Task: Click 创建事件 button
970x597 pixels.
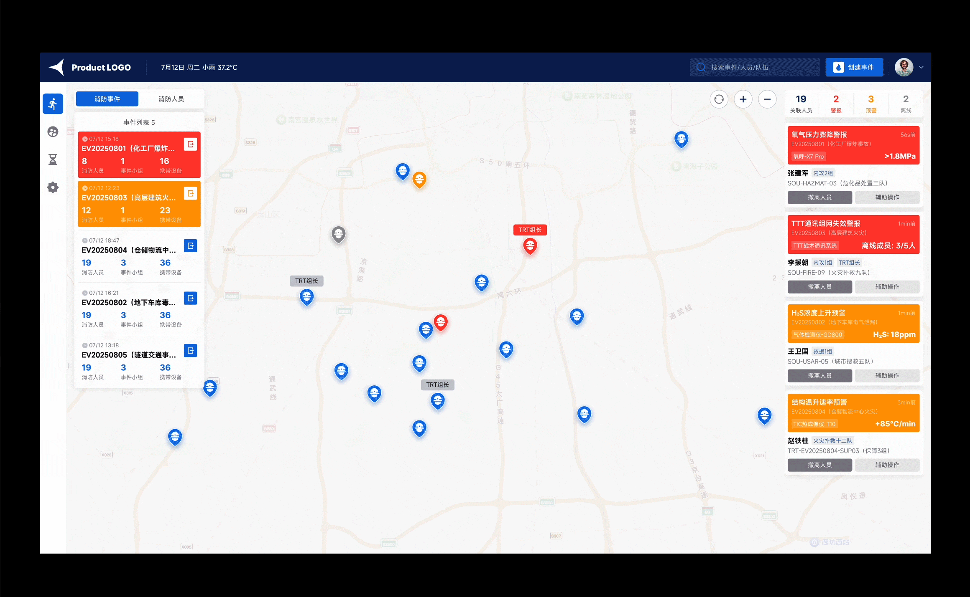Action: click(x=854, y=67)
